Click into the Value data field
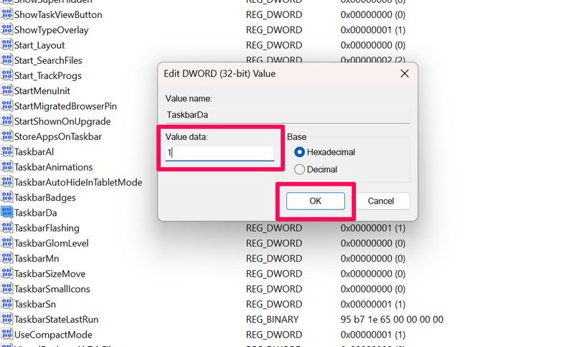This screenshot has width=574, height=347. (x=220, y=153)
